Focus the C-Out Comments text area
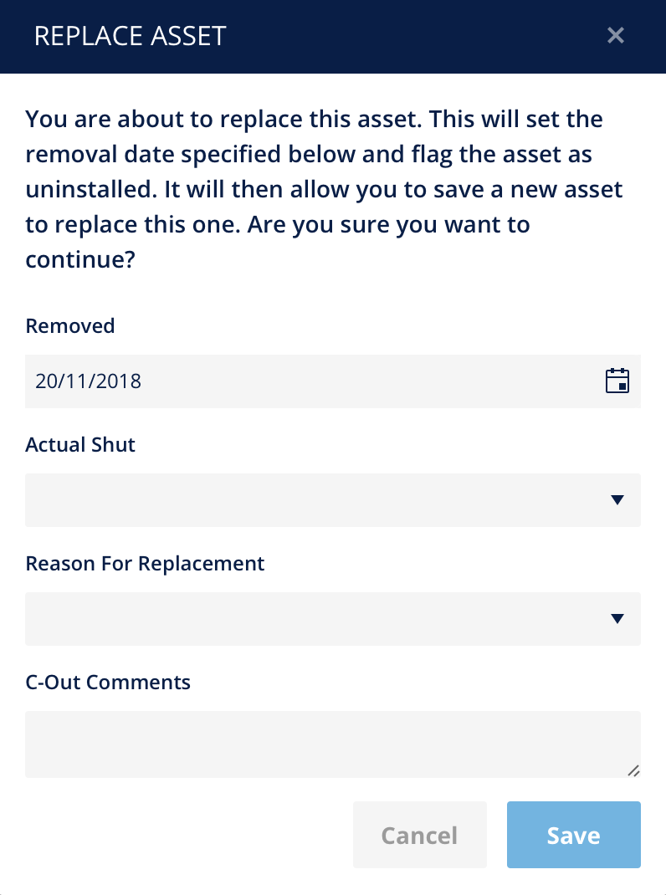The height and width of the screenshot is (895, 666). pyautogui.click(x=333, y=744)
